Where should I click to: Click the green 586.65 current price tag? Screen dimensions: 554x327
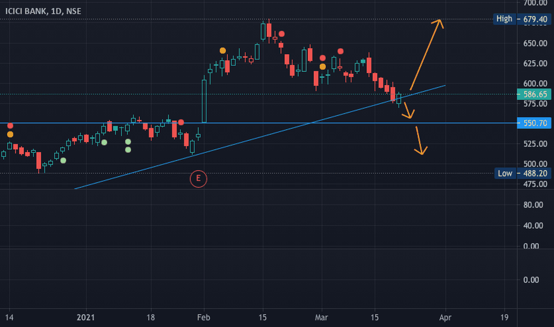click(534, 95)
